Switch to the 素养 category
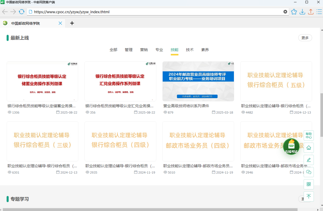 click(205, 49)
